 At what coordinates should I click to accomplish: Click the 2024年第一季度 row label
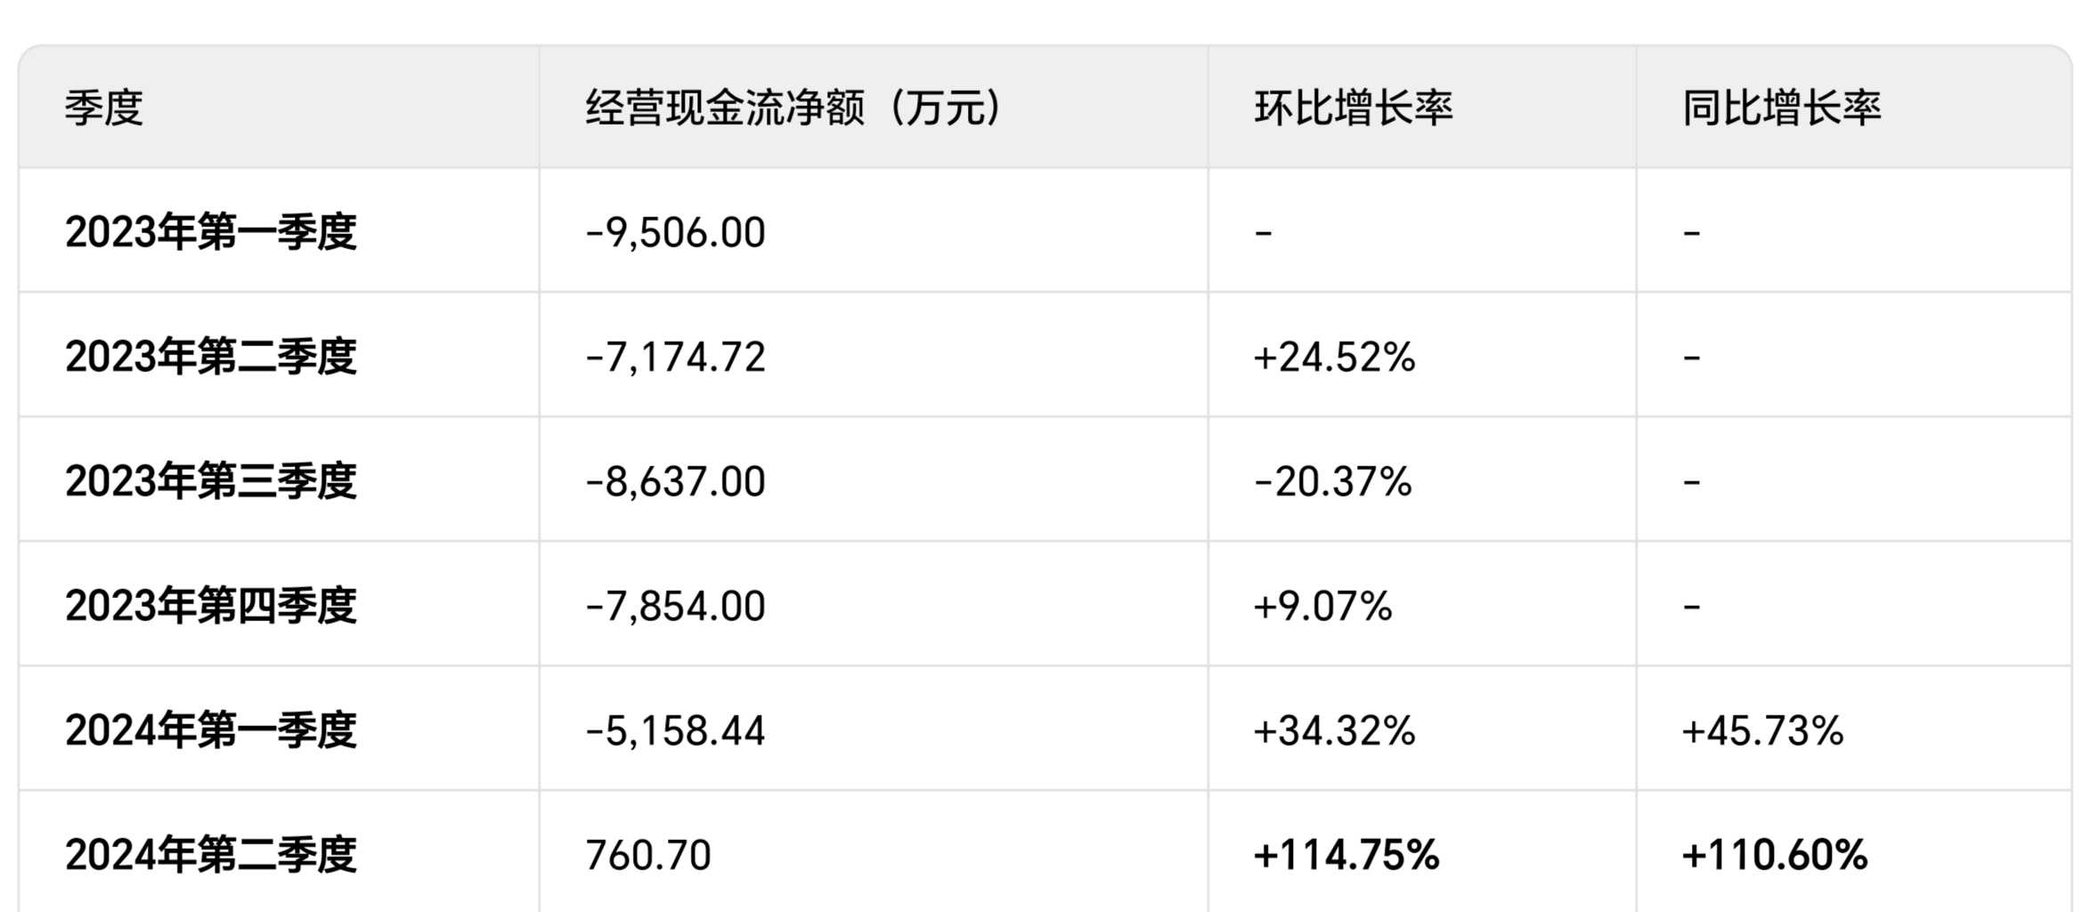click(211, 730)
